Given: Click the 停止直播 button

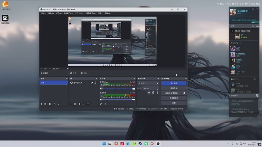Looking at the screenshot, I should point(174,83).
